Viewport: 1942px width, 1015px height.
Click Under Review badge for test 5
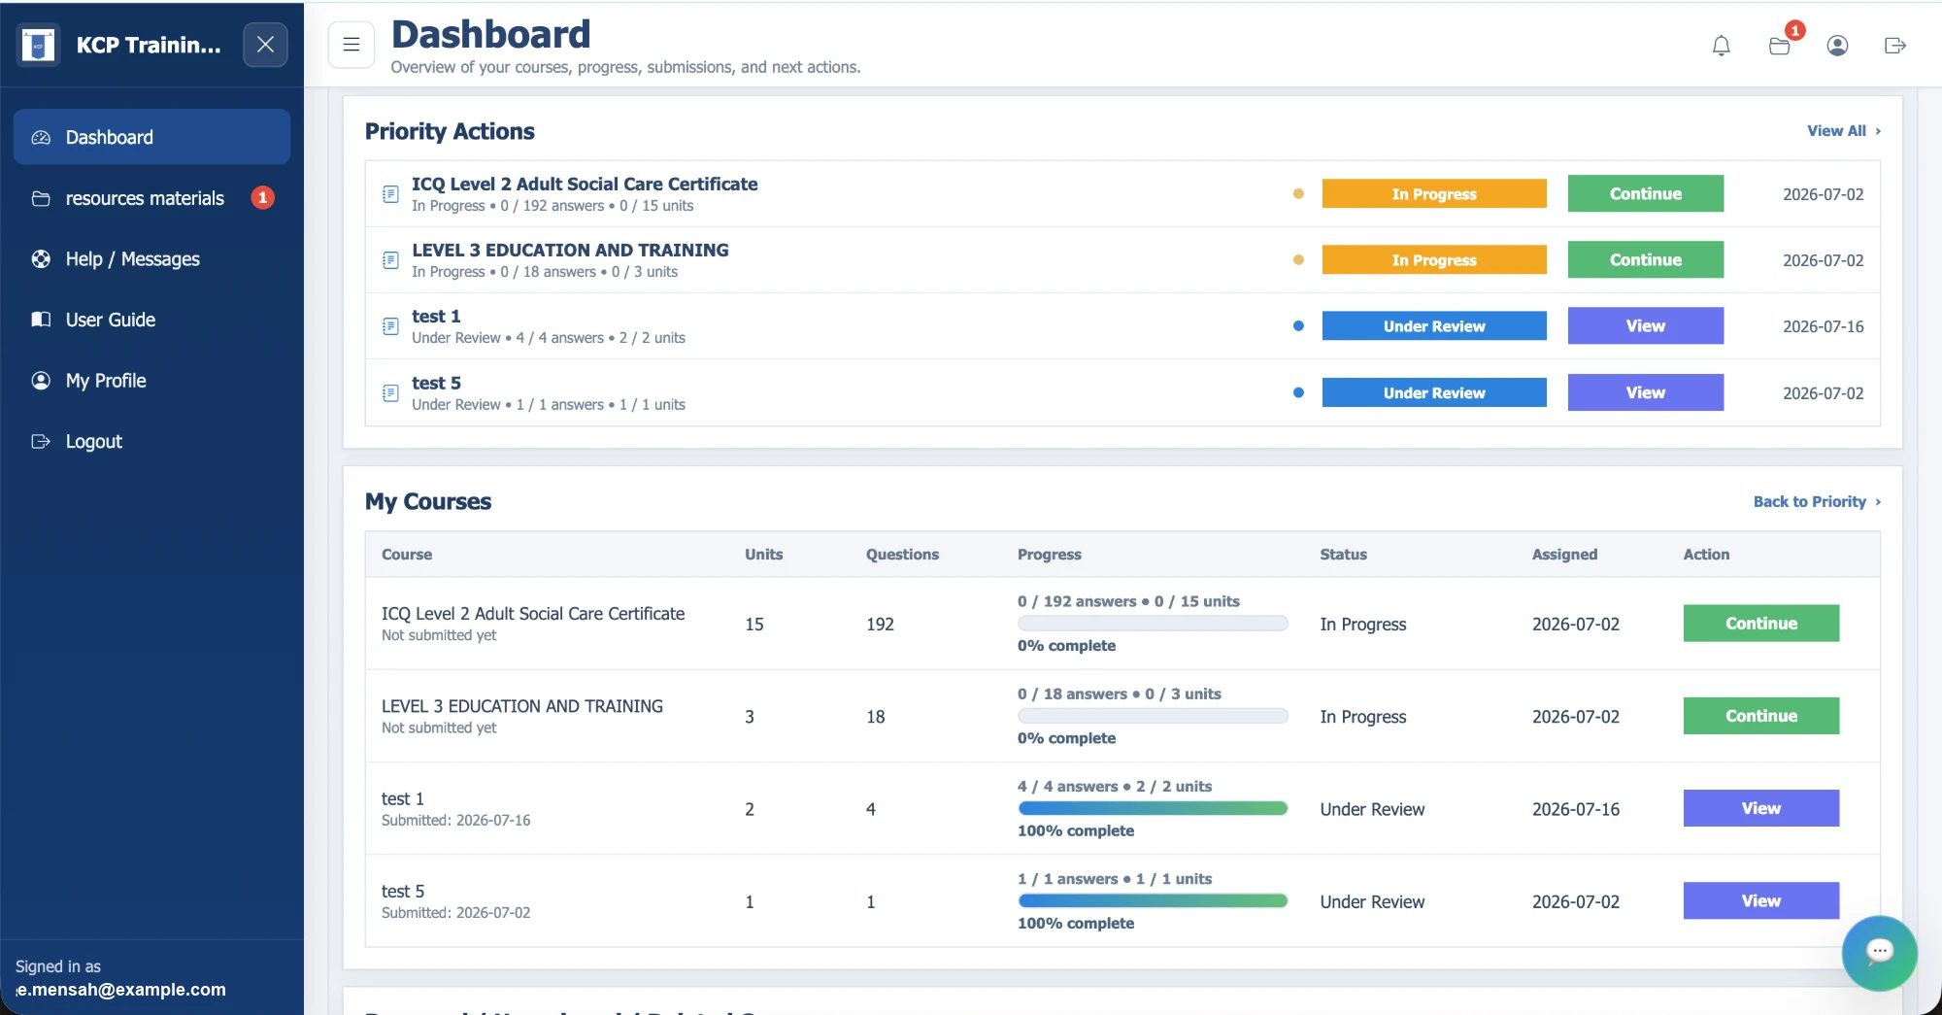(x=1434, y=392)
